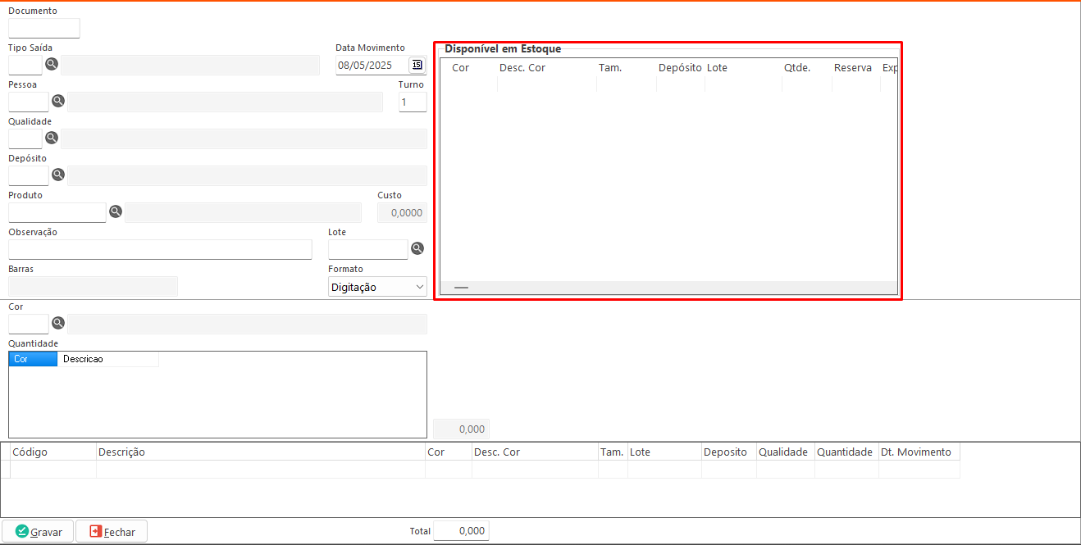
Task: Select the Cor column header in Quantidade grid
Action: (33, 359)
